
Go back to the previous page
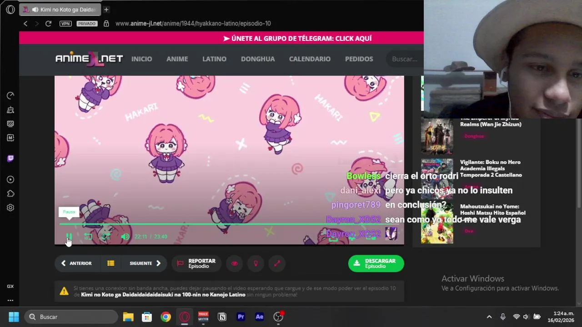coord(25,24)
